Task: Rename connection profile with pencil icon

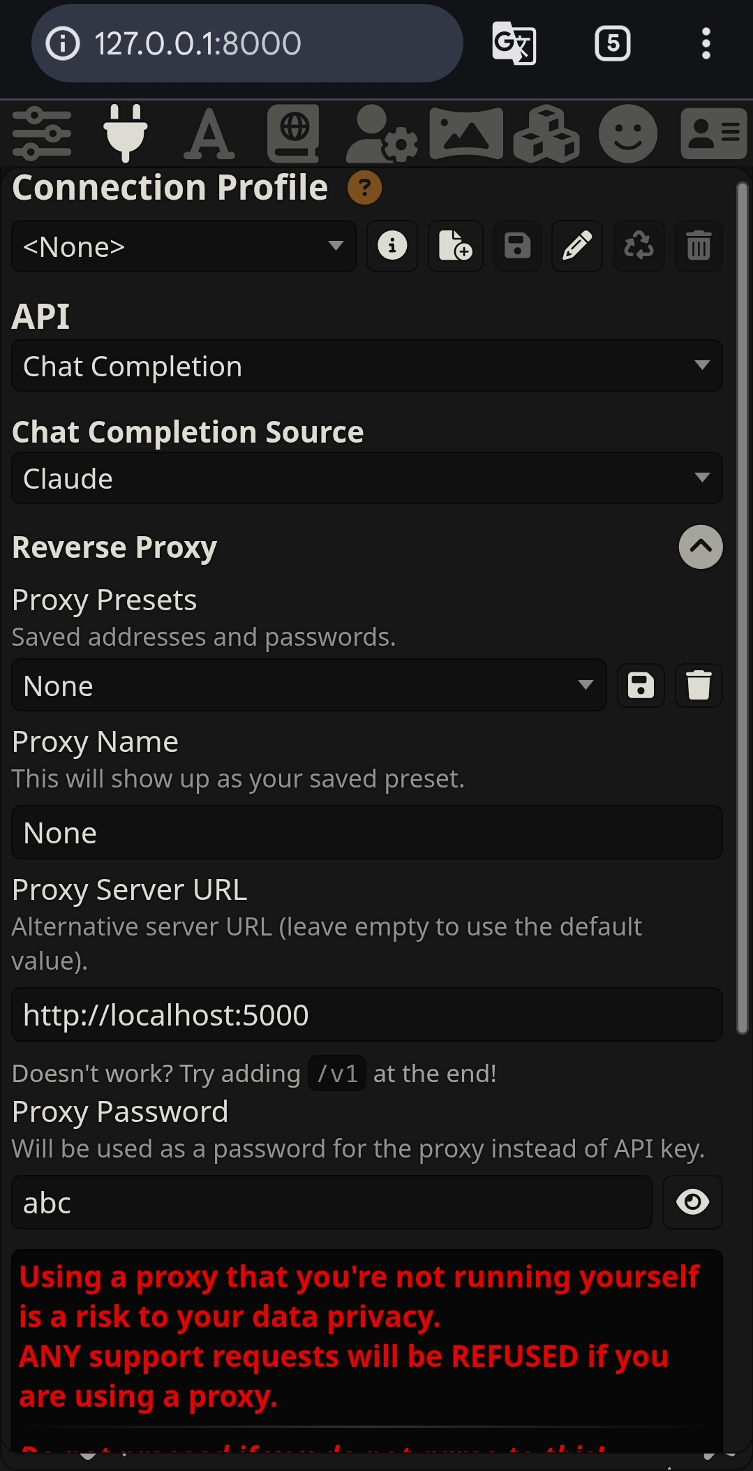Action: [577, 246]
